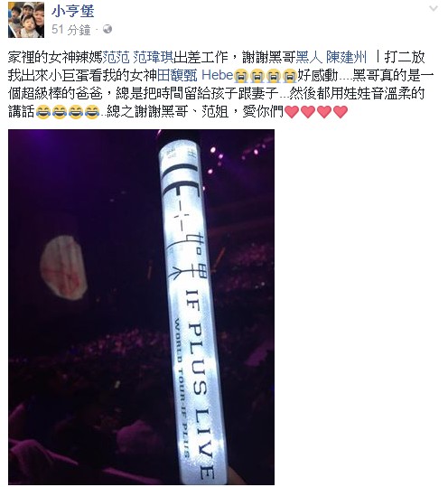Click the last laughing-tears emoji
This screenshot has height=487, width=448.
click(x=91, y=112)
